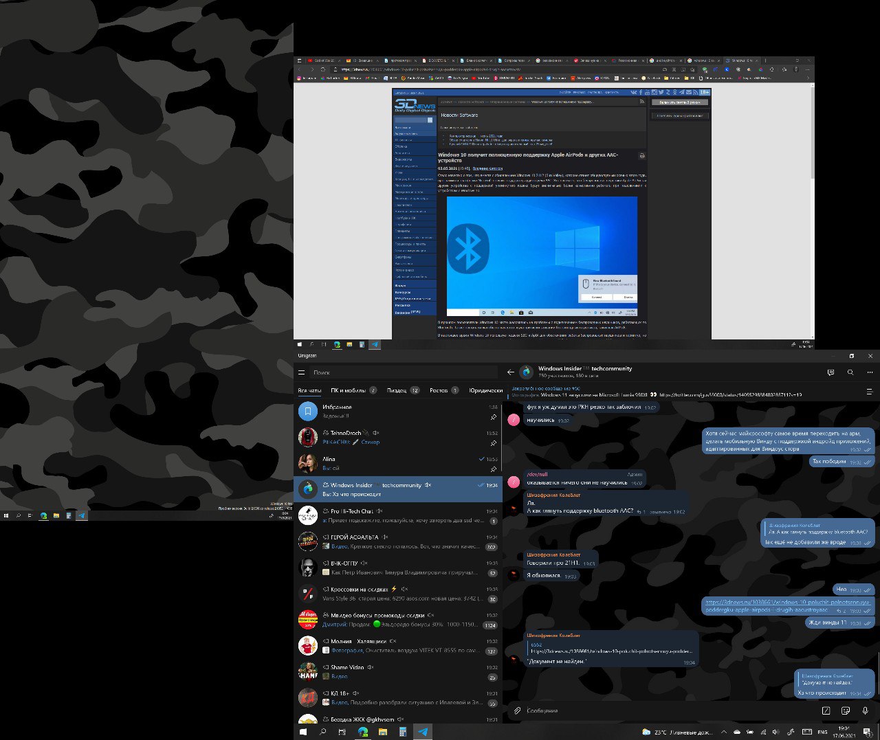Open the Start menu on the main taskbar
This screenshot has height=740, width=880.
[x=302, y=732]
